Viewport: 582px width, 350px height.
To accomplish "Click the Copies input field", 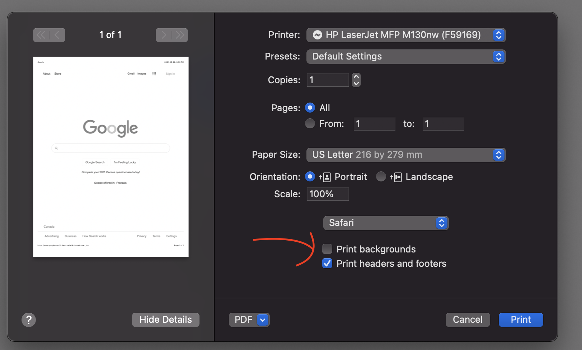I will pyautogui.click(x=328, y=80).
